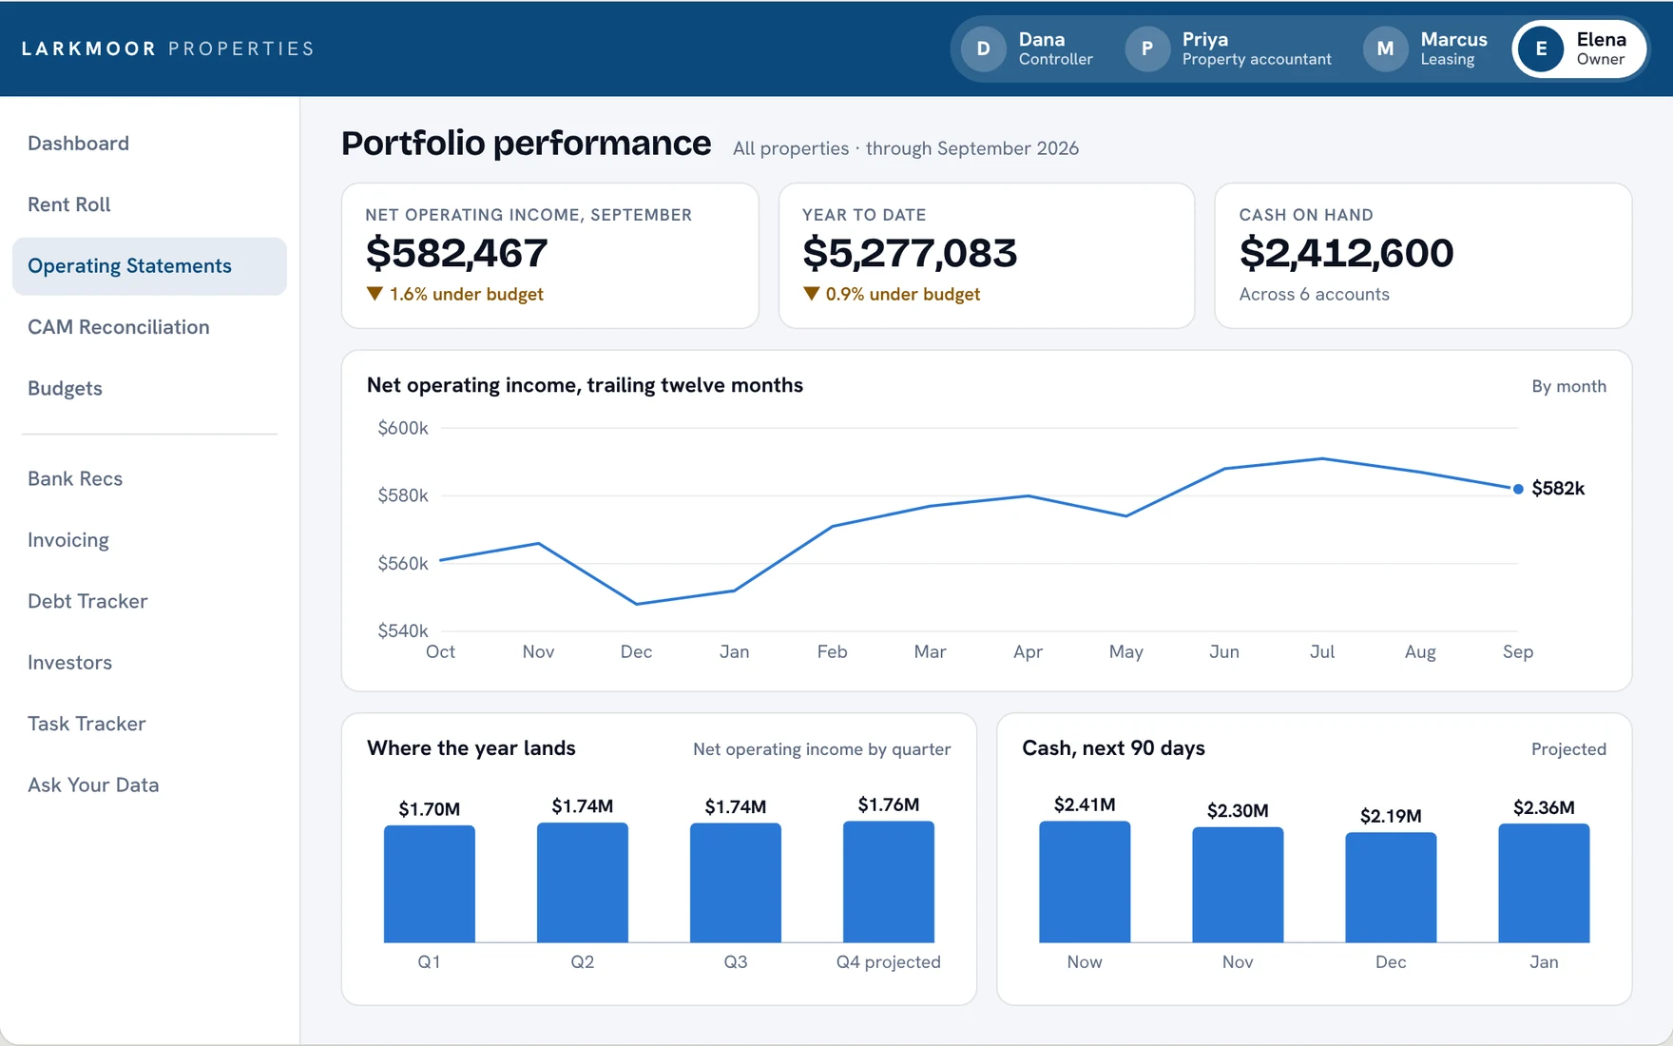The height and width of the screenshot is (1046, 1673).
Task: Click the By month label on the chart
Action: (x=1568, y=386)
